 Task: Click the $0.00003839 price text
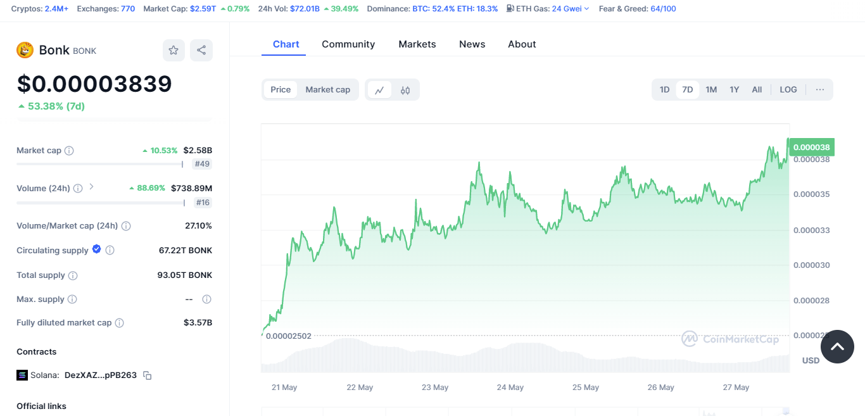(94, 84)
